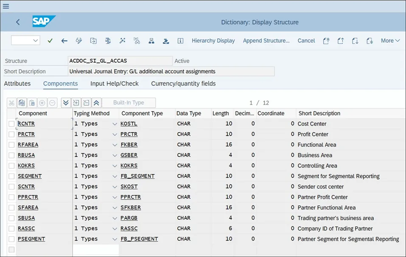Image resolution: width=406 pixels, height=257 pixels.
Task: Click the Expand All double-down arrows icon
Action: click(65, 103)
